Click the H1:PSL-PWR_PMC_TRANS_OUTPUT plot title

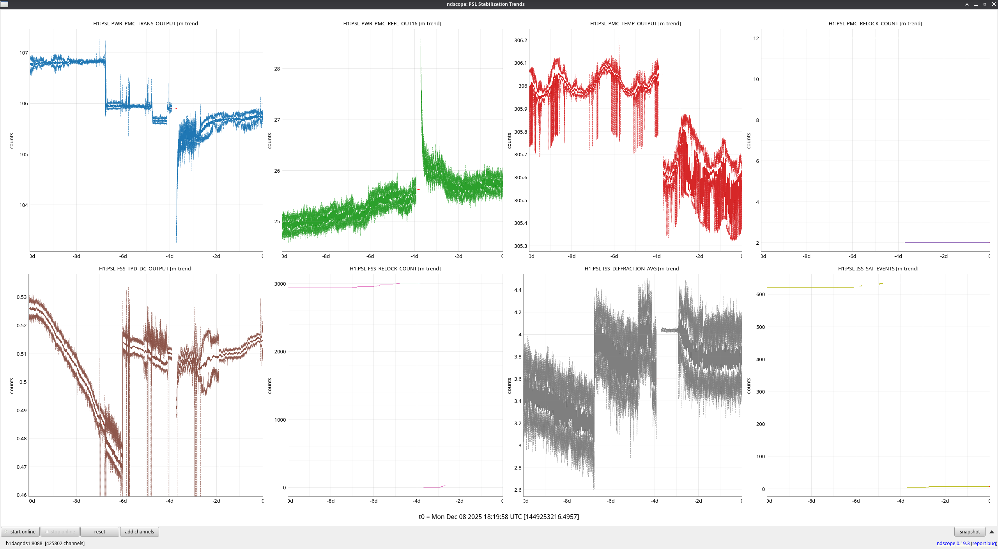(x=146, y=23)
